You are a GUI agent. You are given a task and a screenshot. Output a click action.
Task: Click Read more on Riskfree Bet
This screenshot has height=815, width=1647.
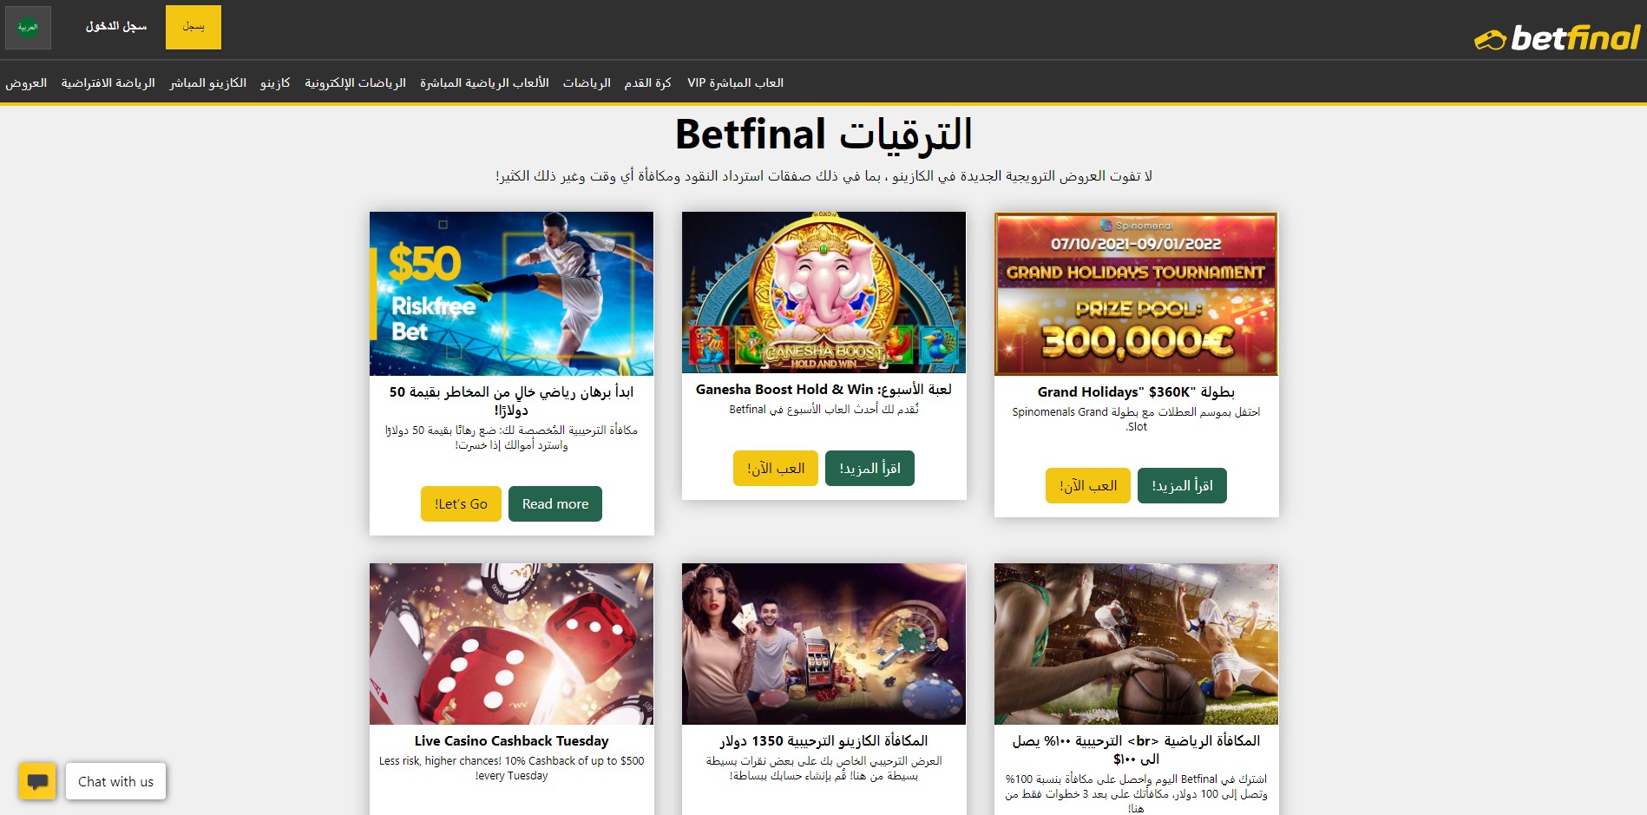click(x=555, y=503)
